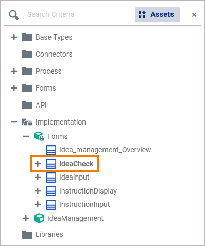Click the IdeaManagement green cube icon
This screenshot has width=205, height=246.
coord(39,218)
